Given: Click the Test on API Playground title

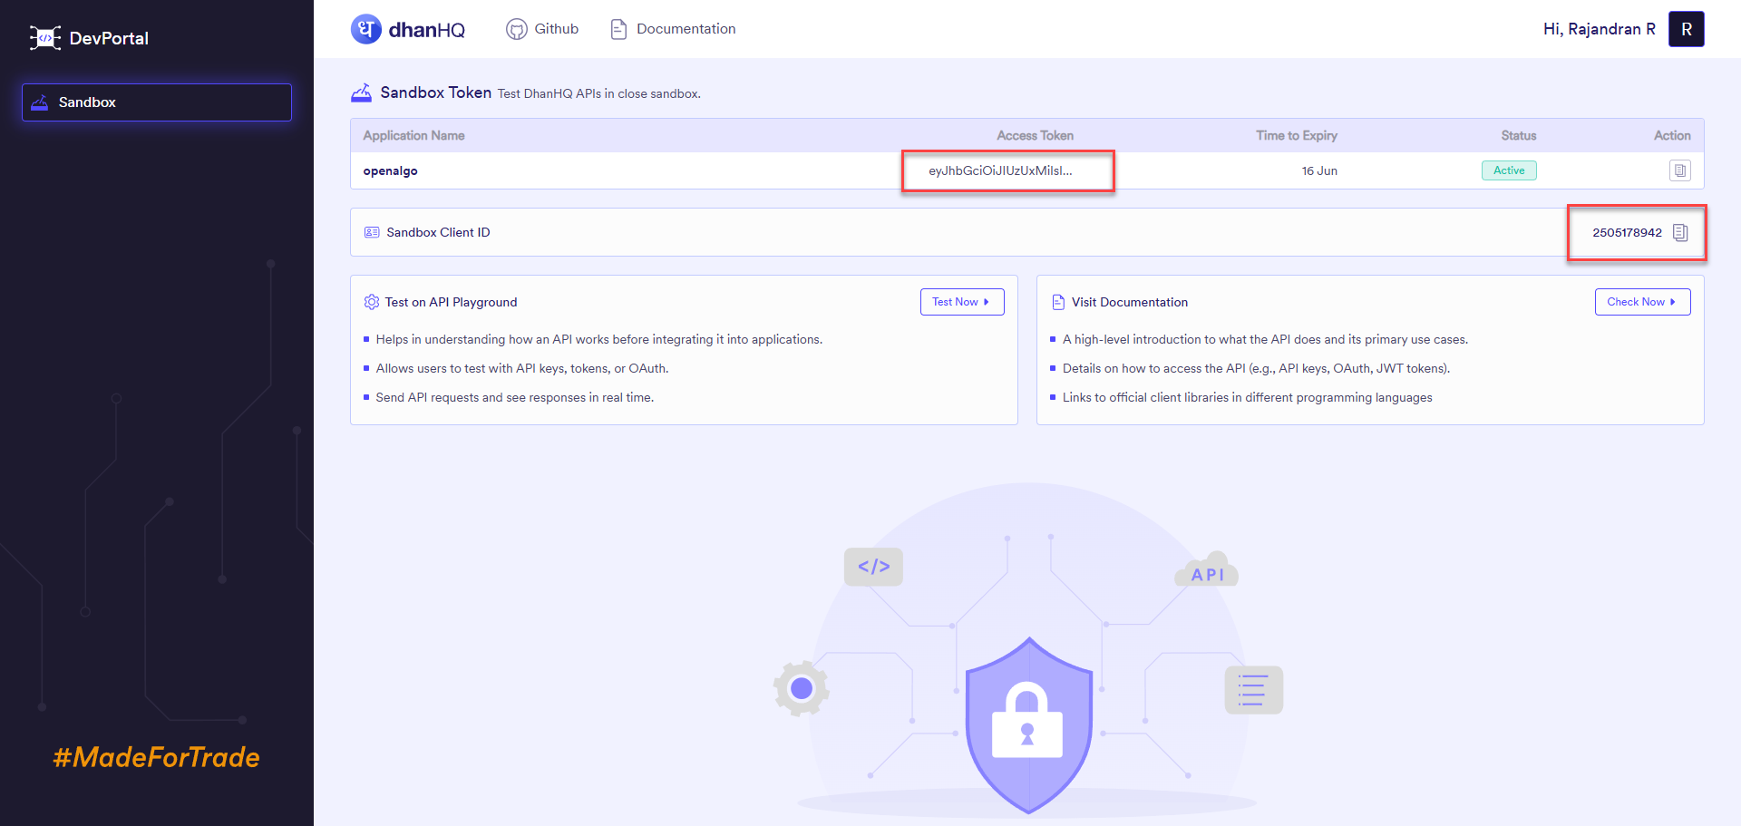Looking at the screenshot, I should pyautogui.click(x=451, y=302).
